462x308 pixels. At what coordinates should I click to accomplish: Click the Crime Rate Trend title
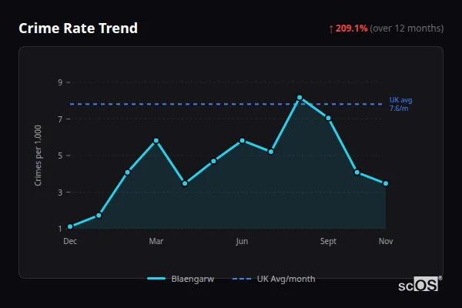point(78,28)
